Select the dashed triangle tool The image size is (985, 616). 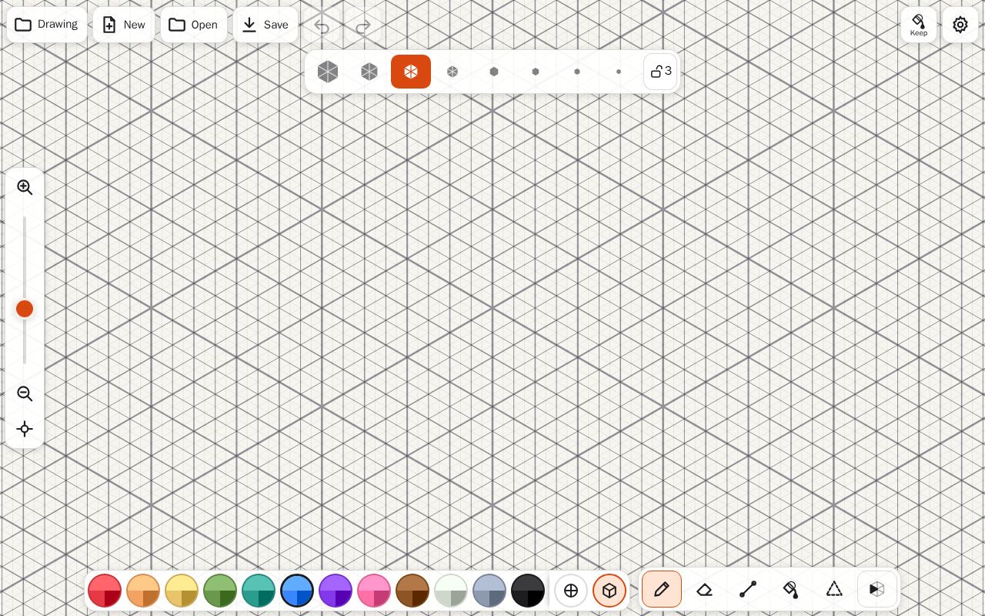[x=834, y=590]
